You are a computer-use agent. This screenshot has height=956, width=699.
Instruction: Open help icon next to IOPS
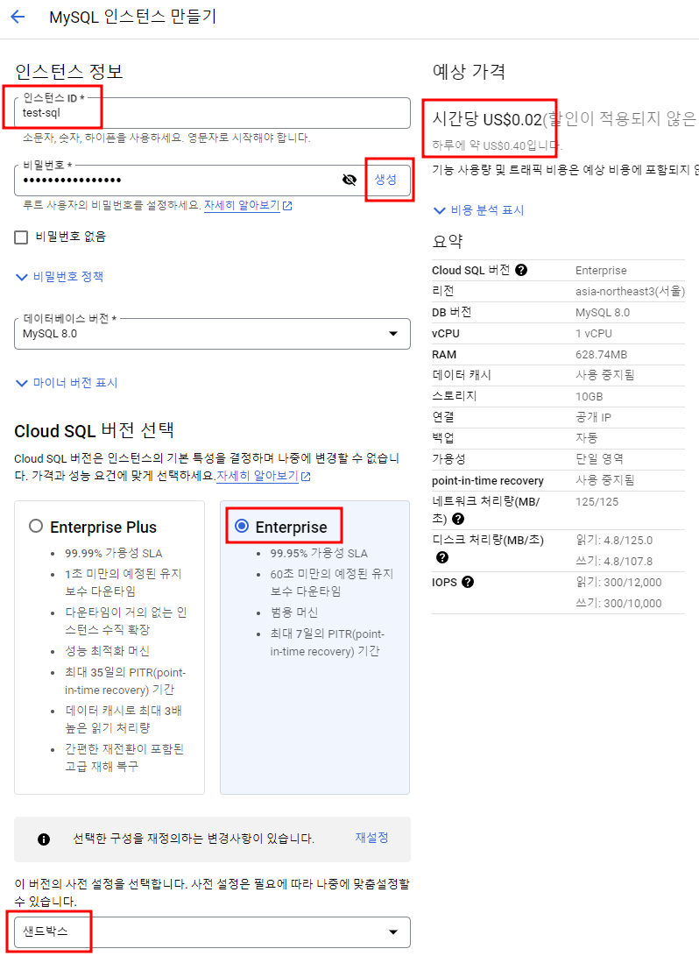coord(468,582)
